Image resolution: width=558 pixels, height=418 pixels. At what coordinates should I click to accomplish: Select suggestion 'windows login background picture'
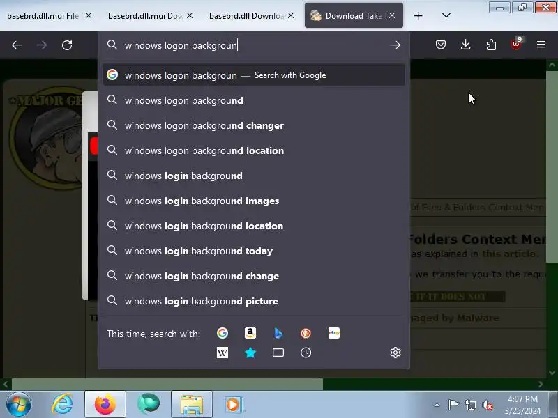pos(254,301)
